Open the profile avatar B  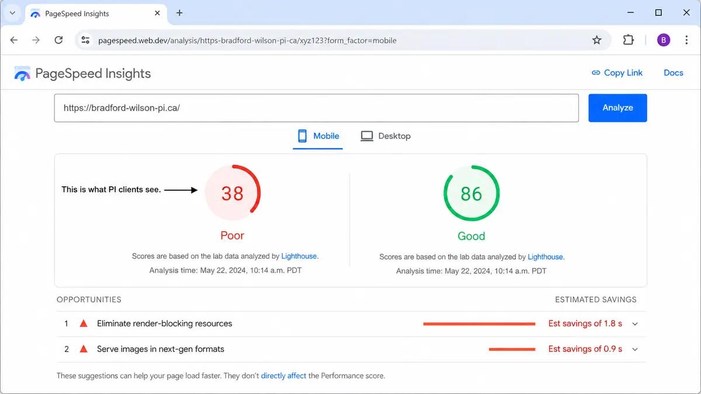click(664, 40)
